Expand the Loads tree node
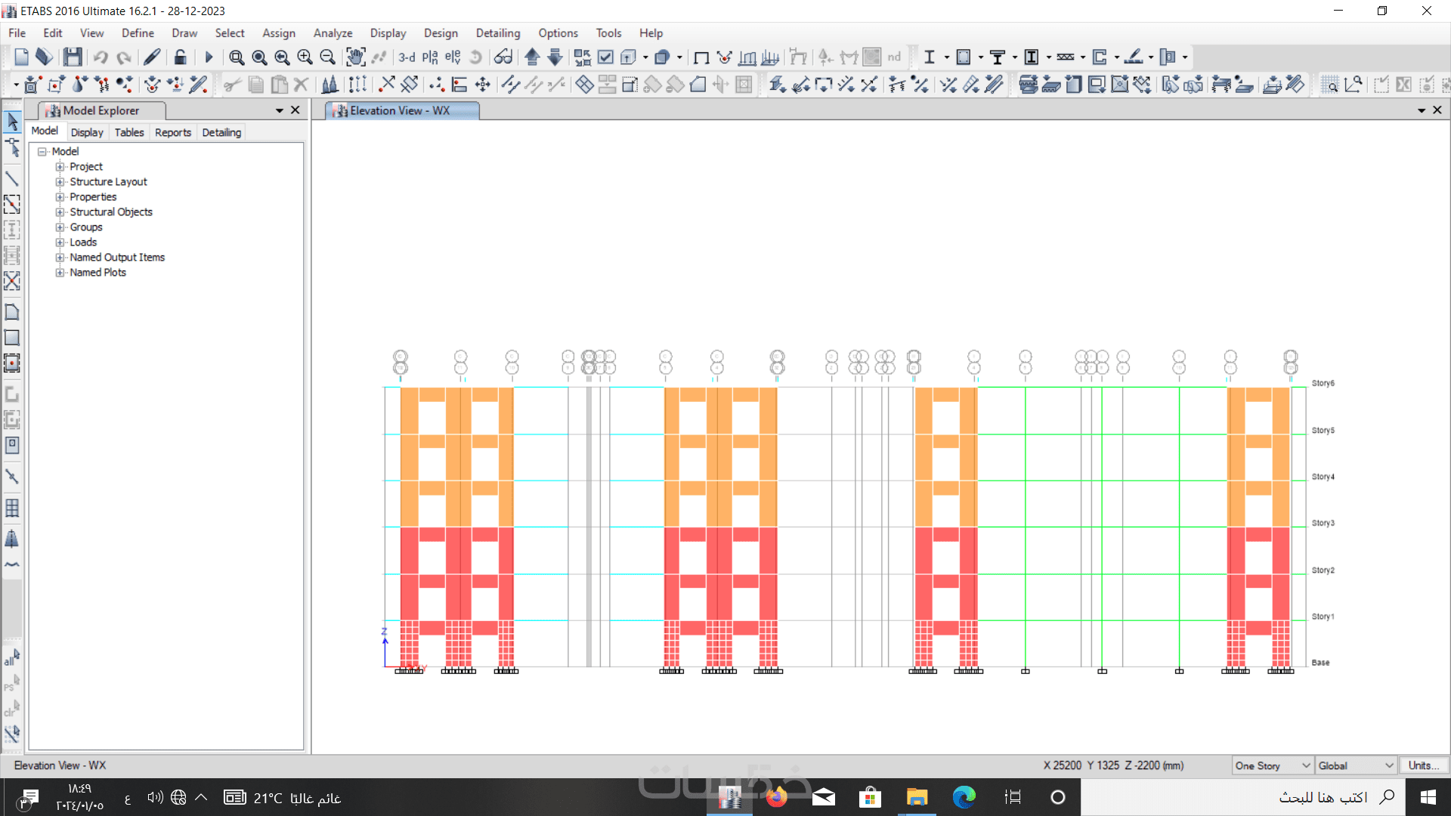Viewport: 1451px width, 816px height. point(60,243)
